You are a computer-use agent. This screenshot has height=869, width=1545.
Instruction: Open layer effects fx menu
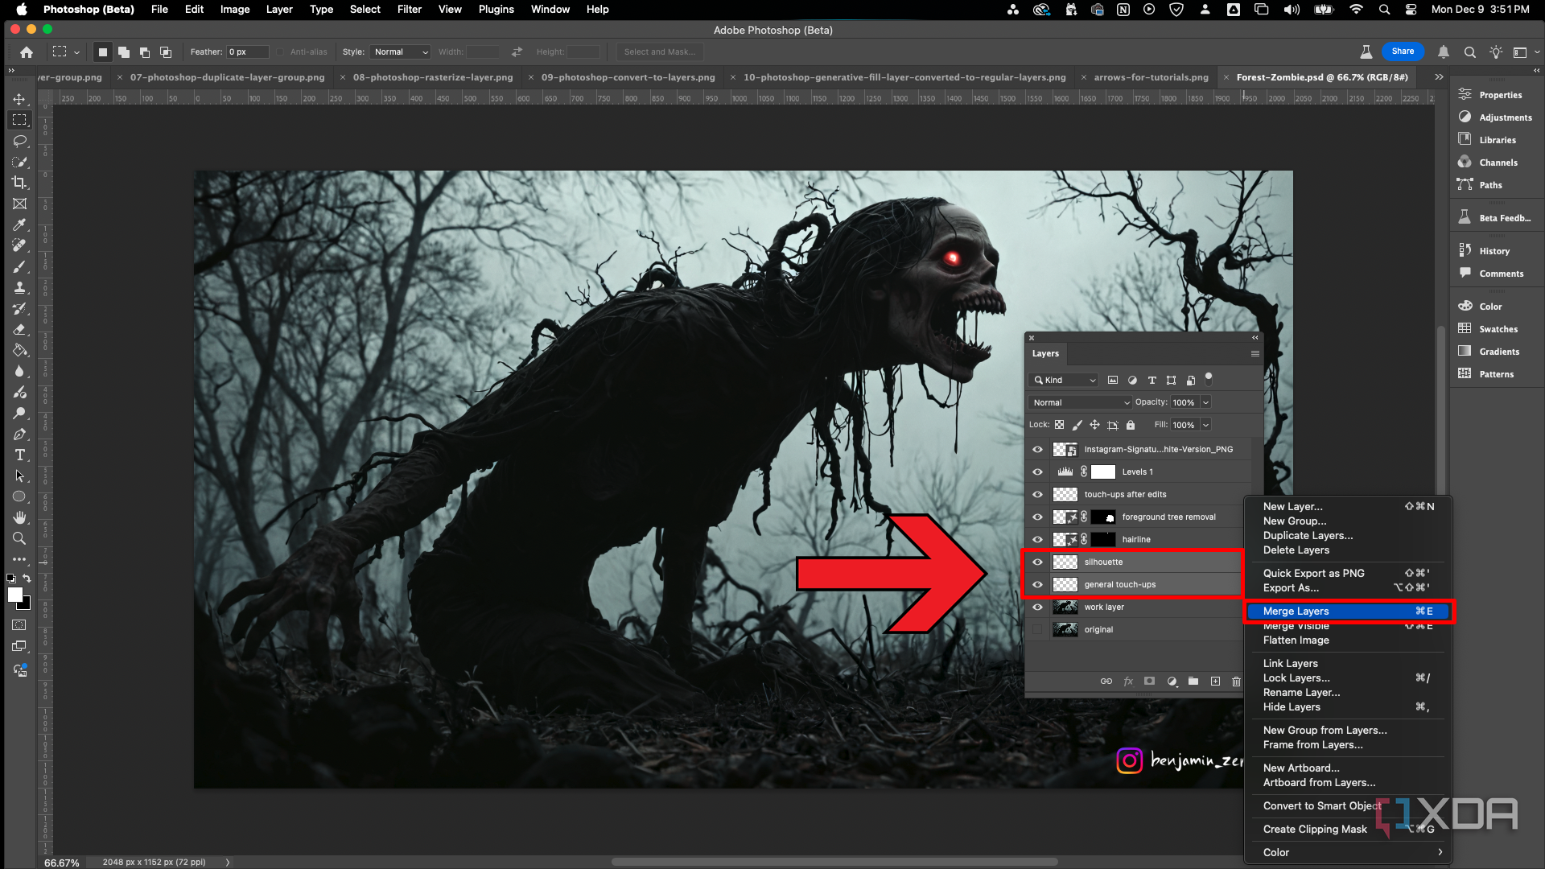coord(1128,682)
